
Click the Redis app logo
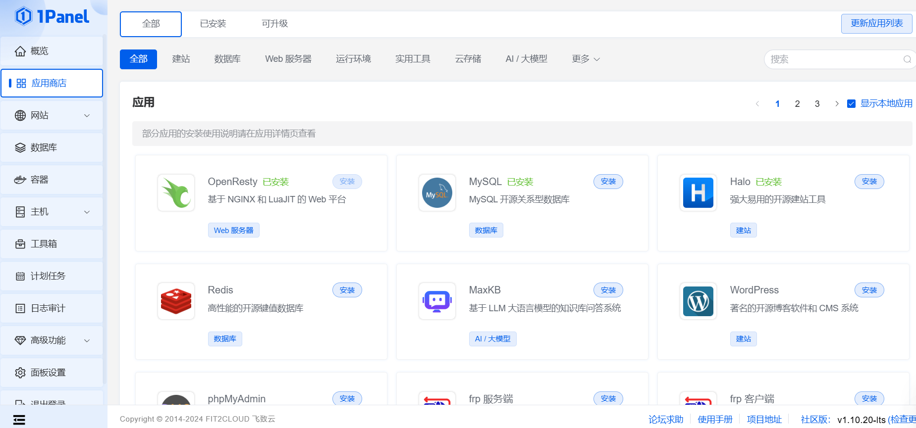click(176, 301)
